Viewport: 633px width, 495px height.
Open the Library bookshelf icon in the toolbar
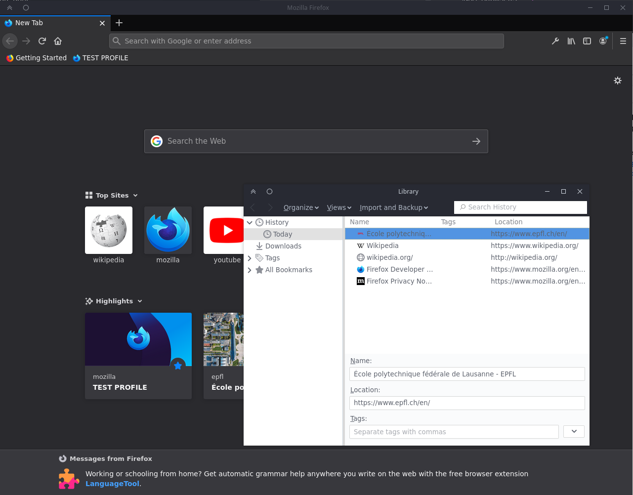coord(571,41)
